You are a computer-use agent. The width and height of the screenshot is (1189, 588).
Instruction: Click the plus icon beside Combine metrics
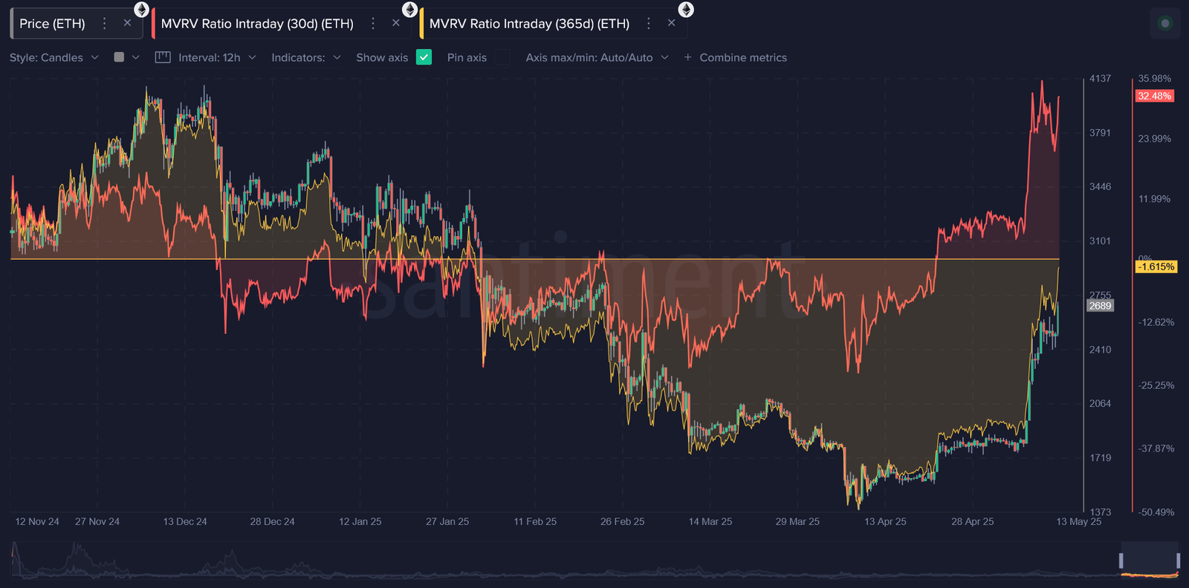(x=687, y=57)
